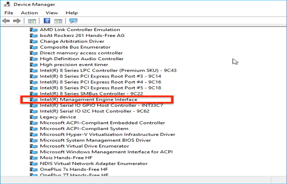Select Intel(R) Management Engine Interface device
Viewport: 287px width, 184px height.
(88, 99)
